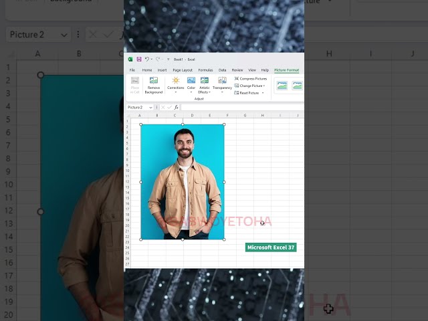Screen dimensions: 428x321
Task: Open the Data tab
Action: tap(222, 70)
